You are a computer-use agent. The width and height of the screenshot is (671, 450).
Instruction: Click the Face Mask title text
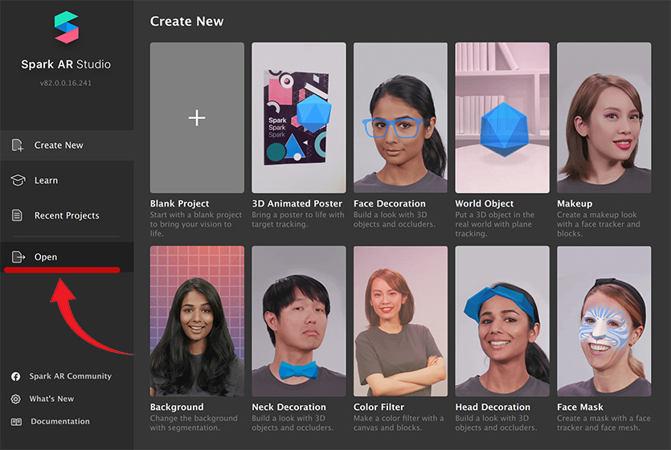tap(580, 407)
